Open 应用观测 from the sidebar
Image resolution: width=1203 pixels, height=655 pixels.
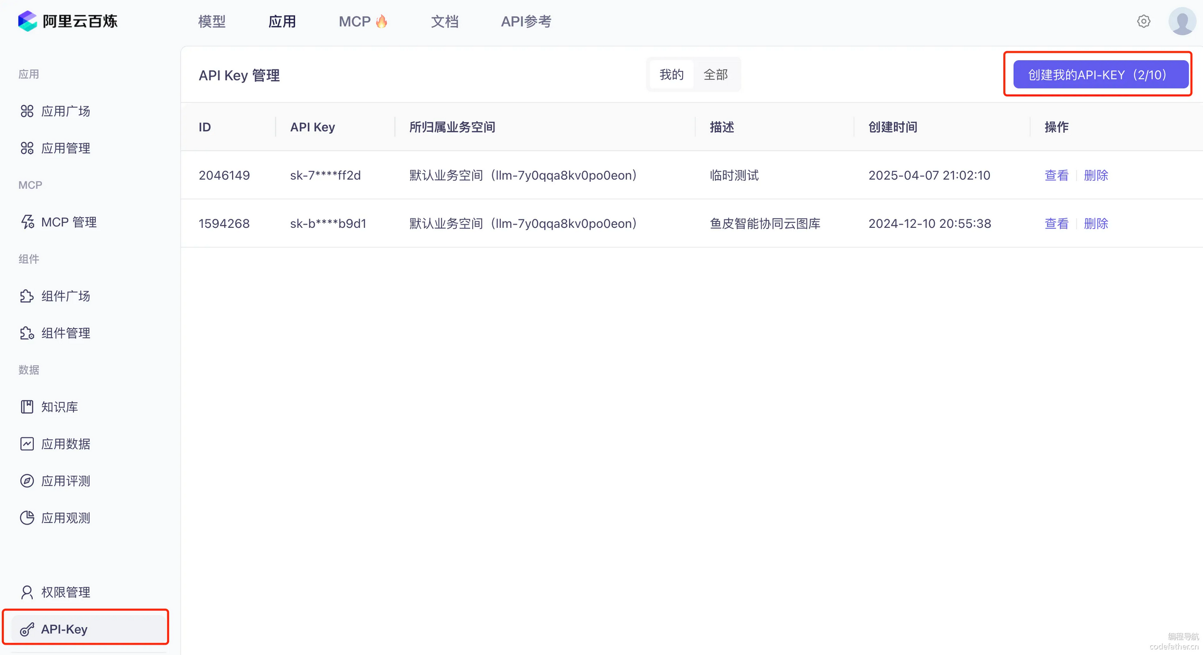66,518
